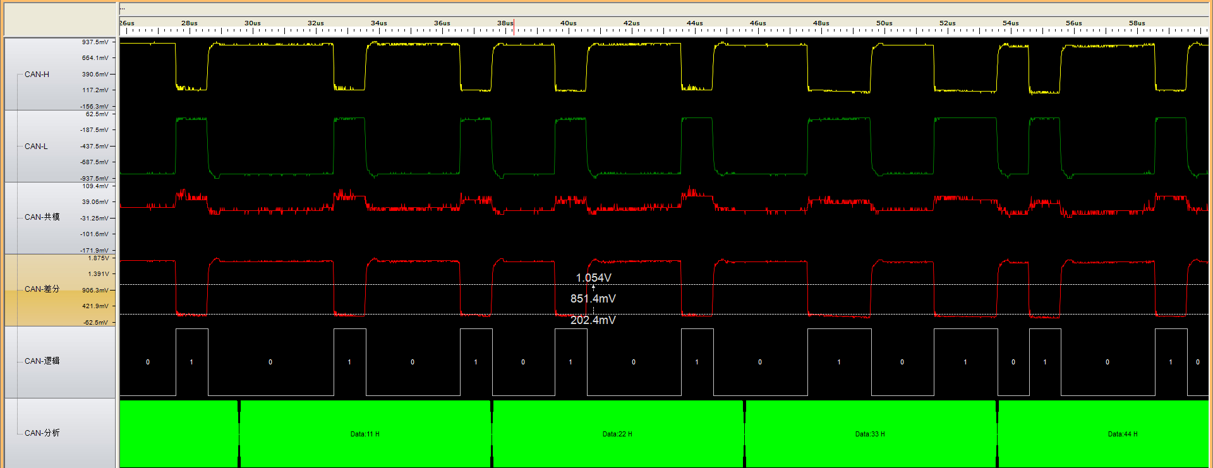The height and width of the screenshot is (468, 1213).
Task: Click the 58us mark on the time ruler
Action: pyautogui.click(x=1137, y=23)
